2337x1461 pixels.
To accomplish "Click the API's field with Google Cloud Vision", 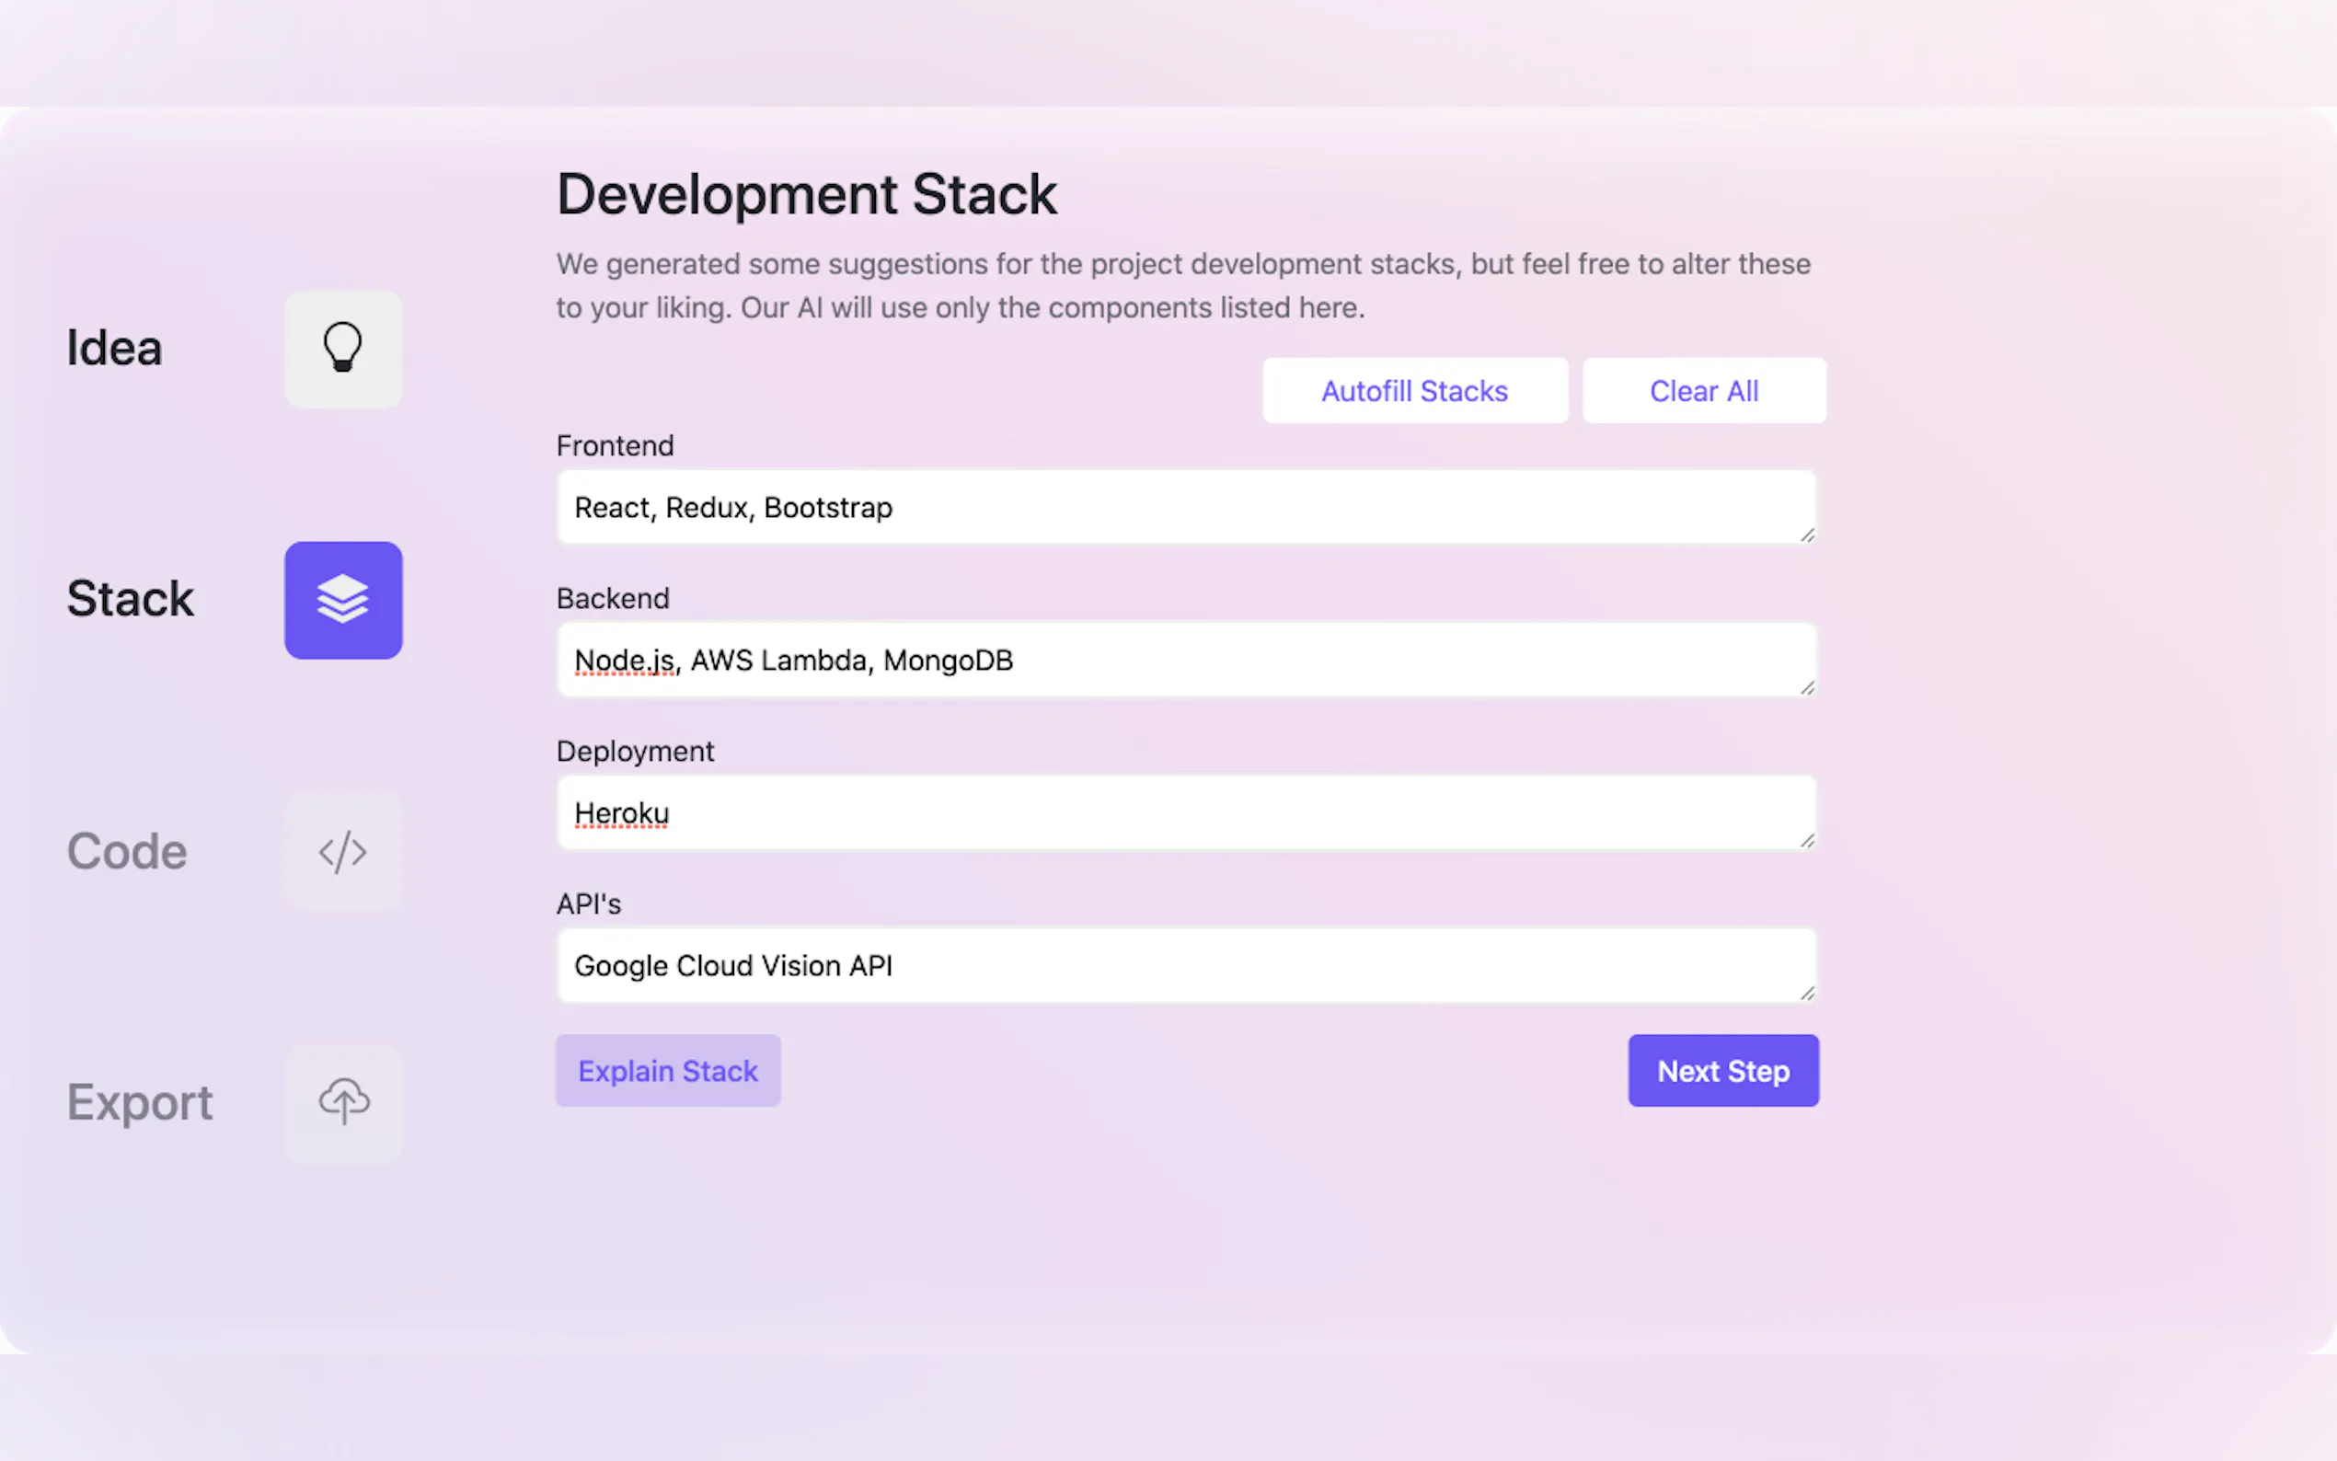I will 1185,965.
